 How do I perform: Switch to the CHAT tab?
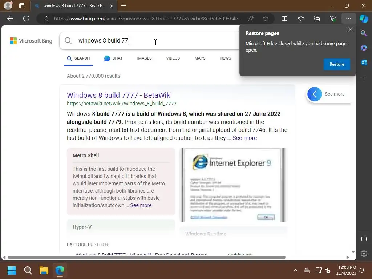point(113,58)
